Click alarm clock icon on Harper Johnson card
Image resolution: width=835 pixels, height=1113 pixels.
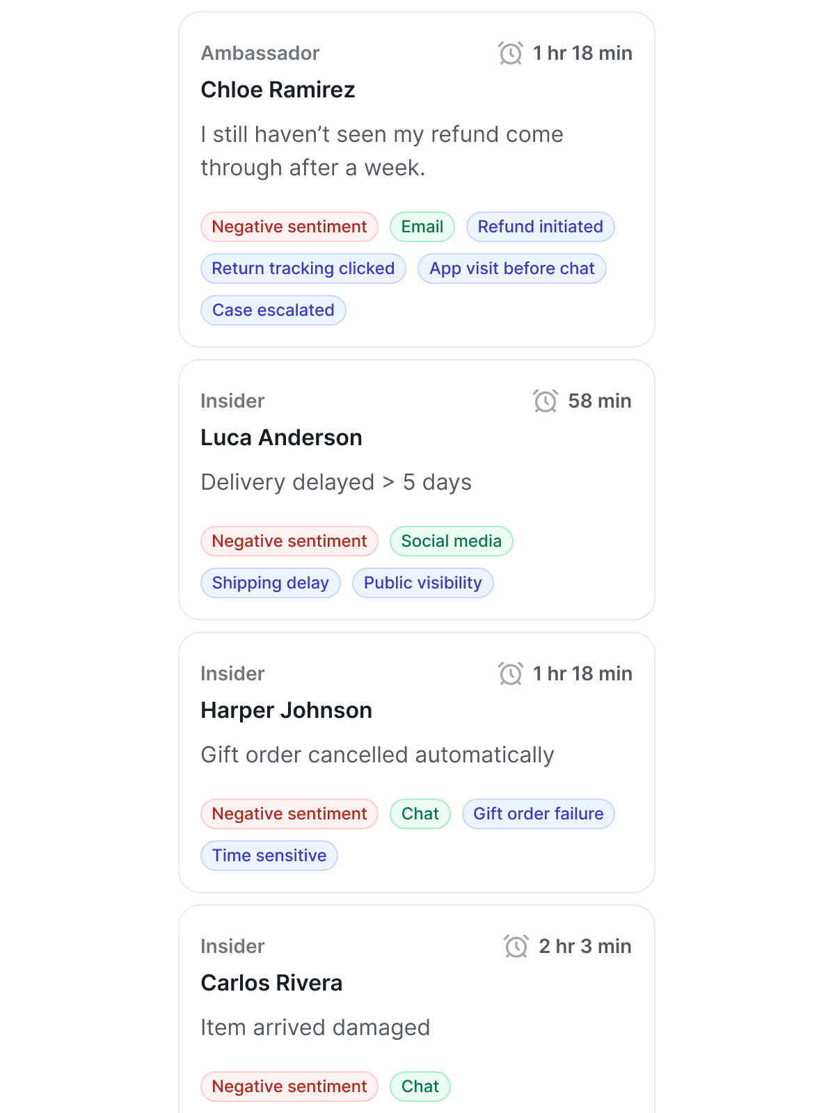coord(511,673)
